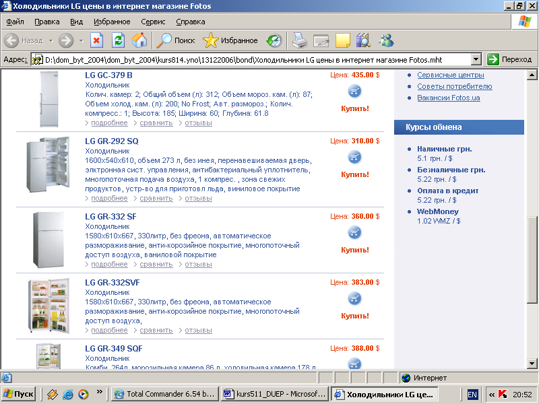Add LG GR-349 SQF to cart icon
The height and width of the screenshot is (404, 539).
[x=355, y=363]
